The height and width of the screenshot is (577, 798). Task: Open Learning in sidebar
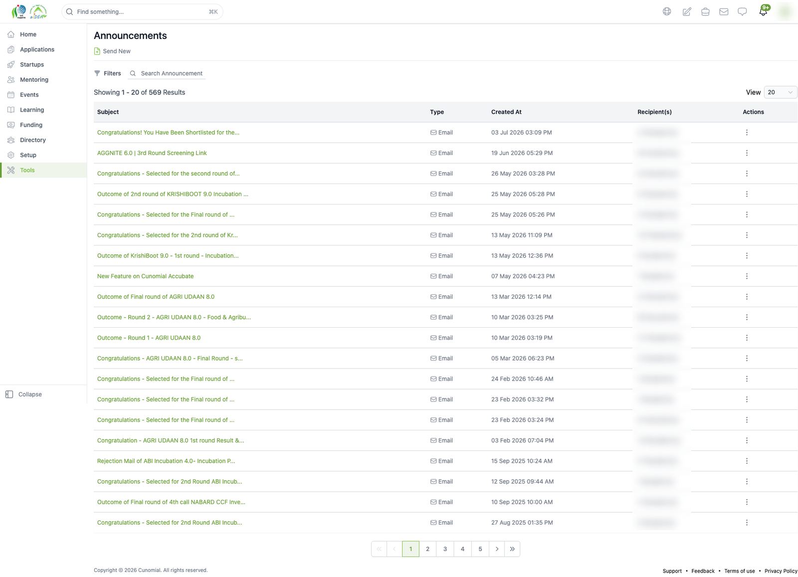(x=43, y=110)
